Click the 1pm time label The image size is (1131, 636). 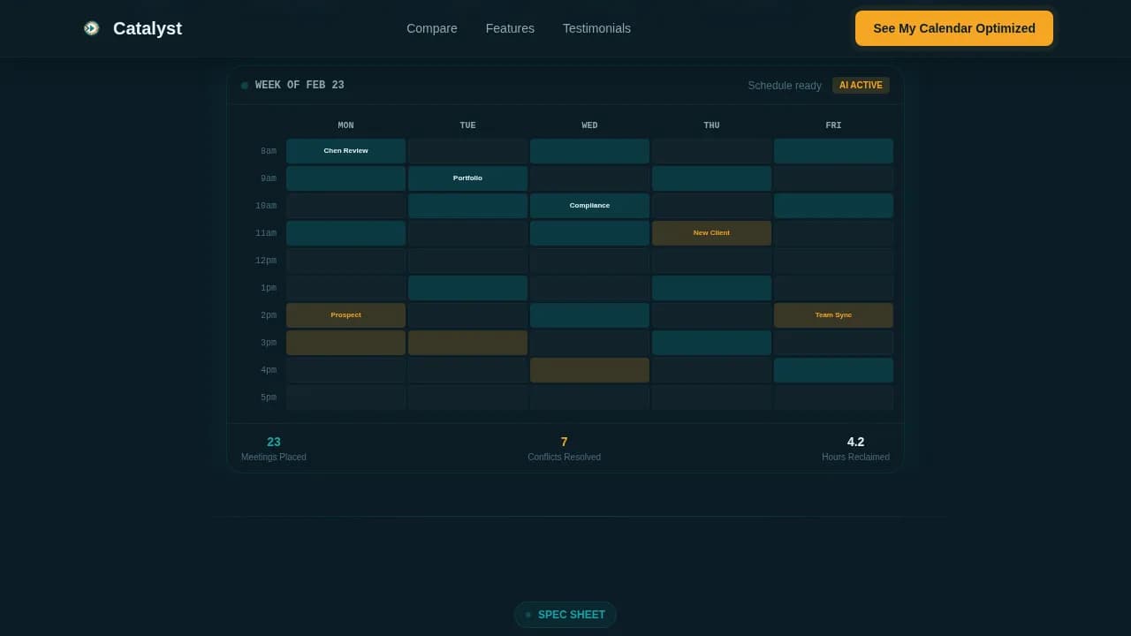pyautogui.click(x=268, y=288)
